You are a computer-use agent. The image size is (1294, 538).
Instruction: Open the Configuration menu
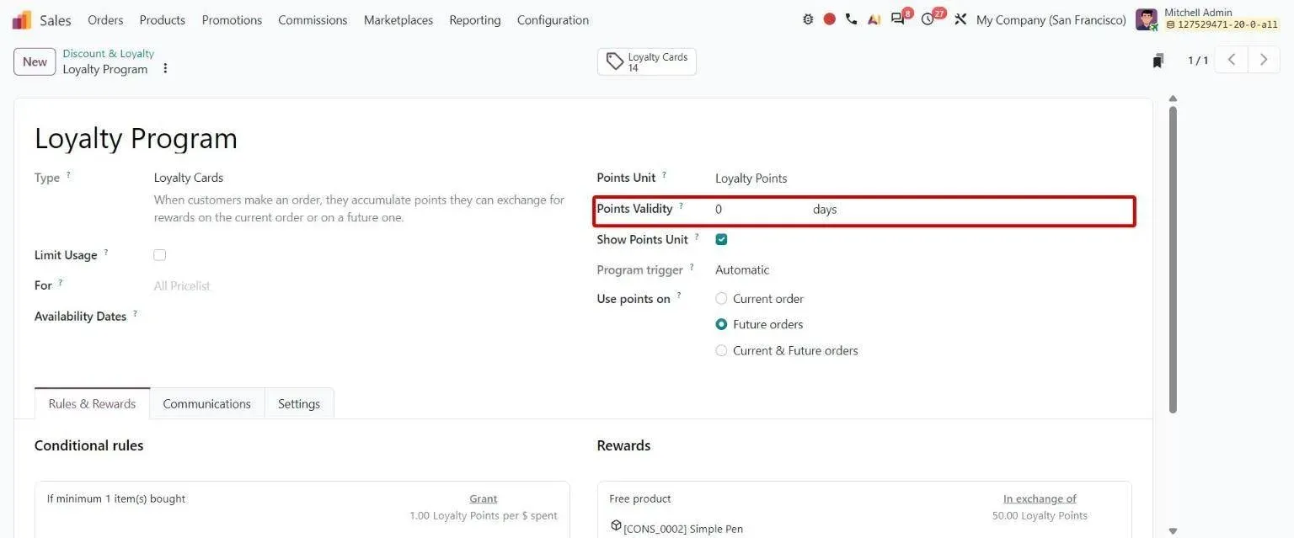pos(553,20)
